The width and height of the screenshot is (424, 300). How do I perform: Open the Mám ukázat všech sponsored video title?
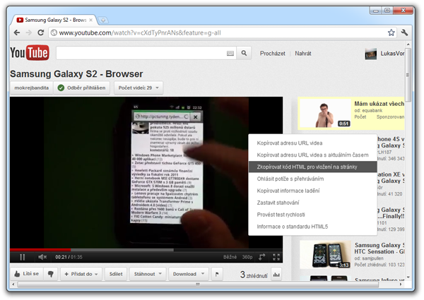(379, 104)
